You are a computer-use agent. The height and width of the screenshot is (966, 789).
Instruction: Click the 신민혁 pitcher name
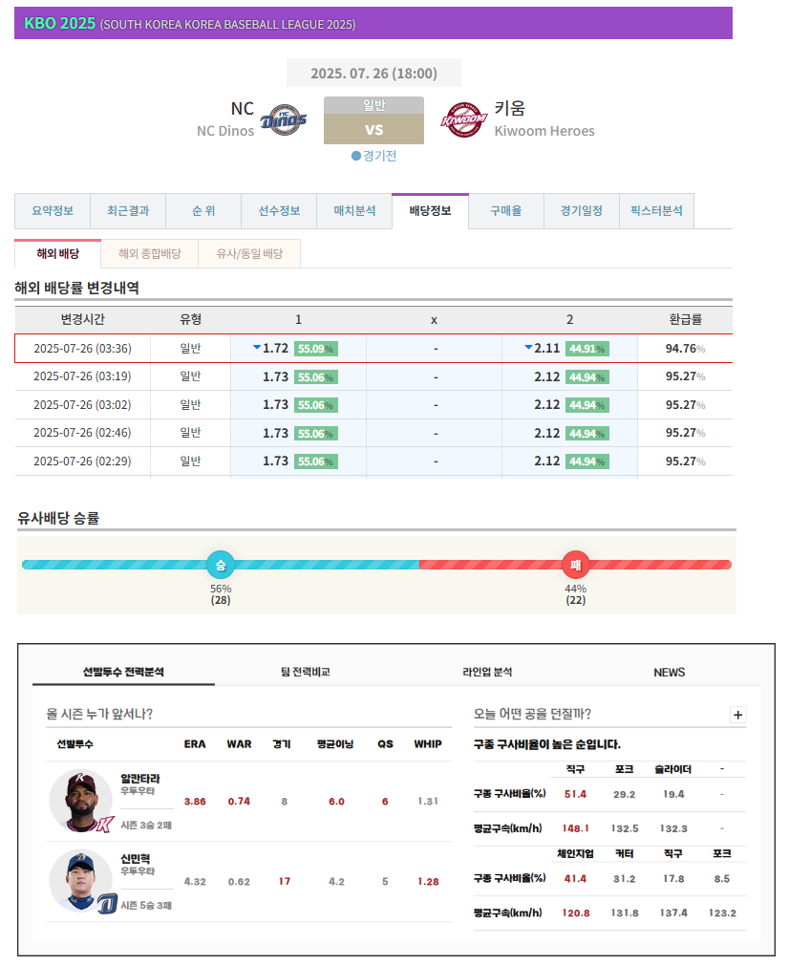pyautogui.click(x=135, y=859)
